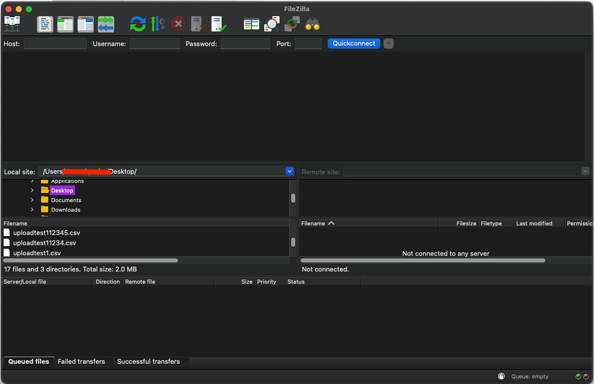Click the Host input field
The image size is (594, 384).
tap(55, 44)
